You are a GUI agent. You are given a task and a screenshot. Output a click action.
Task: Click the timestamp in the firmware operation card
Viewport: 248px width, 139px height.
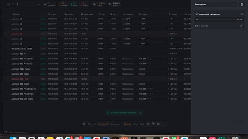click(x=201, y=26)
